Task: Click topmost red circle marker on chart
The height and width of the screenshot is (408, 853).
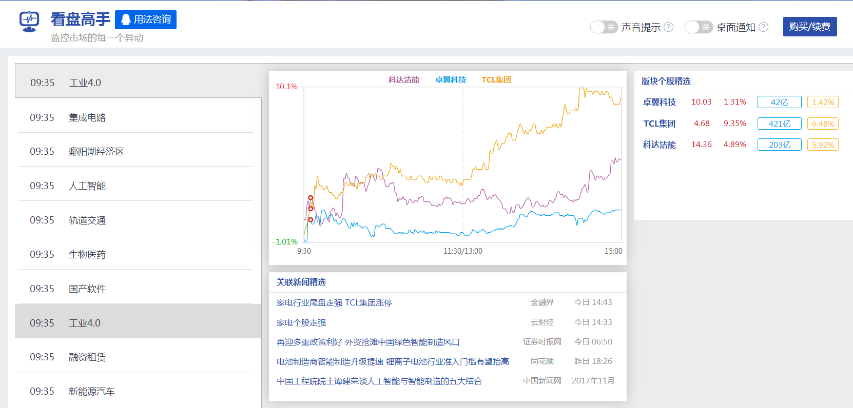Action: [311, 198]
